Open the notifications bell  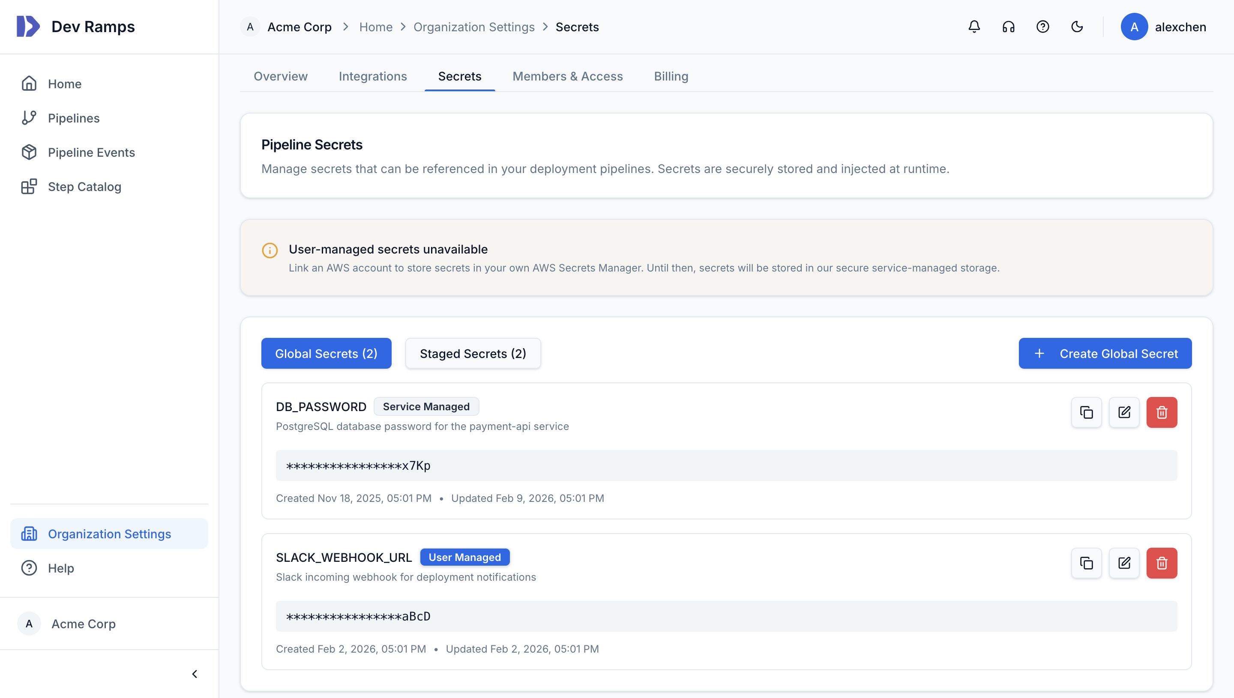(974, 27)
